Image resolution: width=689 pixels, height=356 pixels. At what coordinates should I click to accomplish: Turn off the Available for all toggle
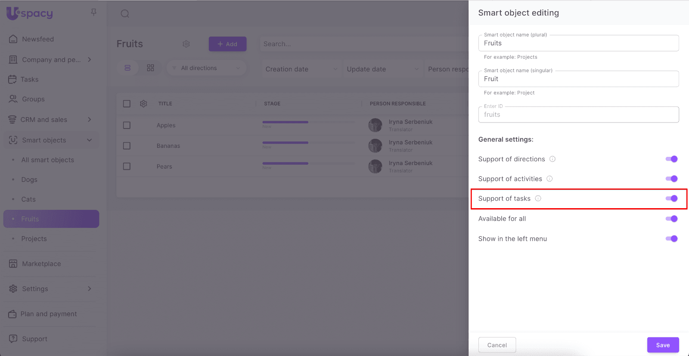click(x=671, y=219)
